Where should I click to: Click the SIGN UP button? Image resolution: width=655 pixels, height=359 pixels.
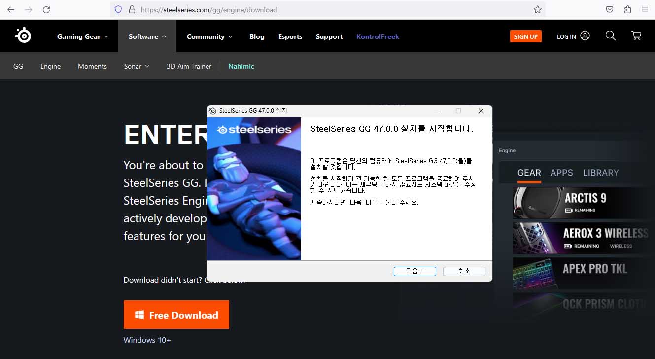526,36
